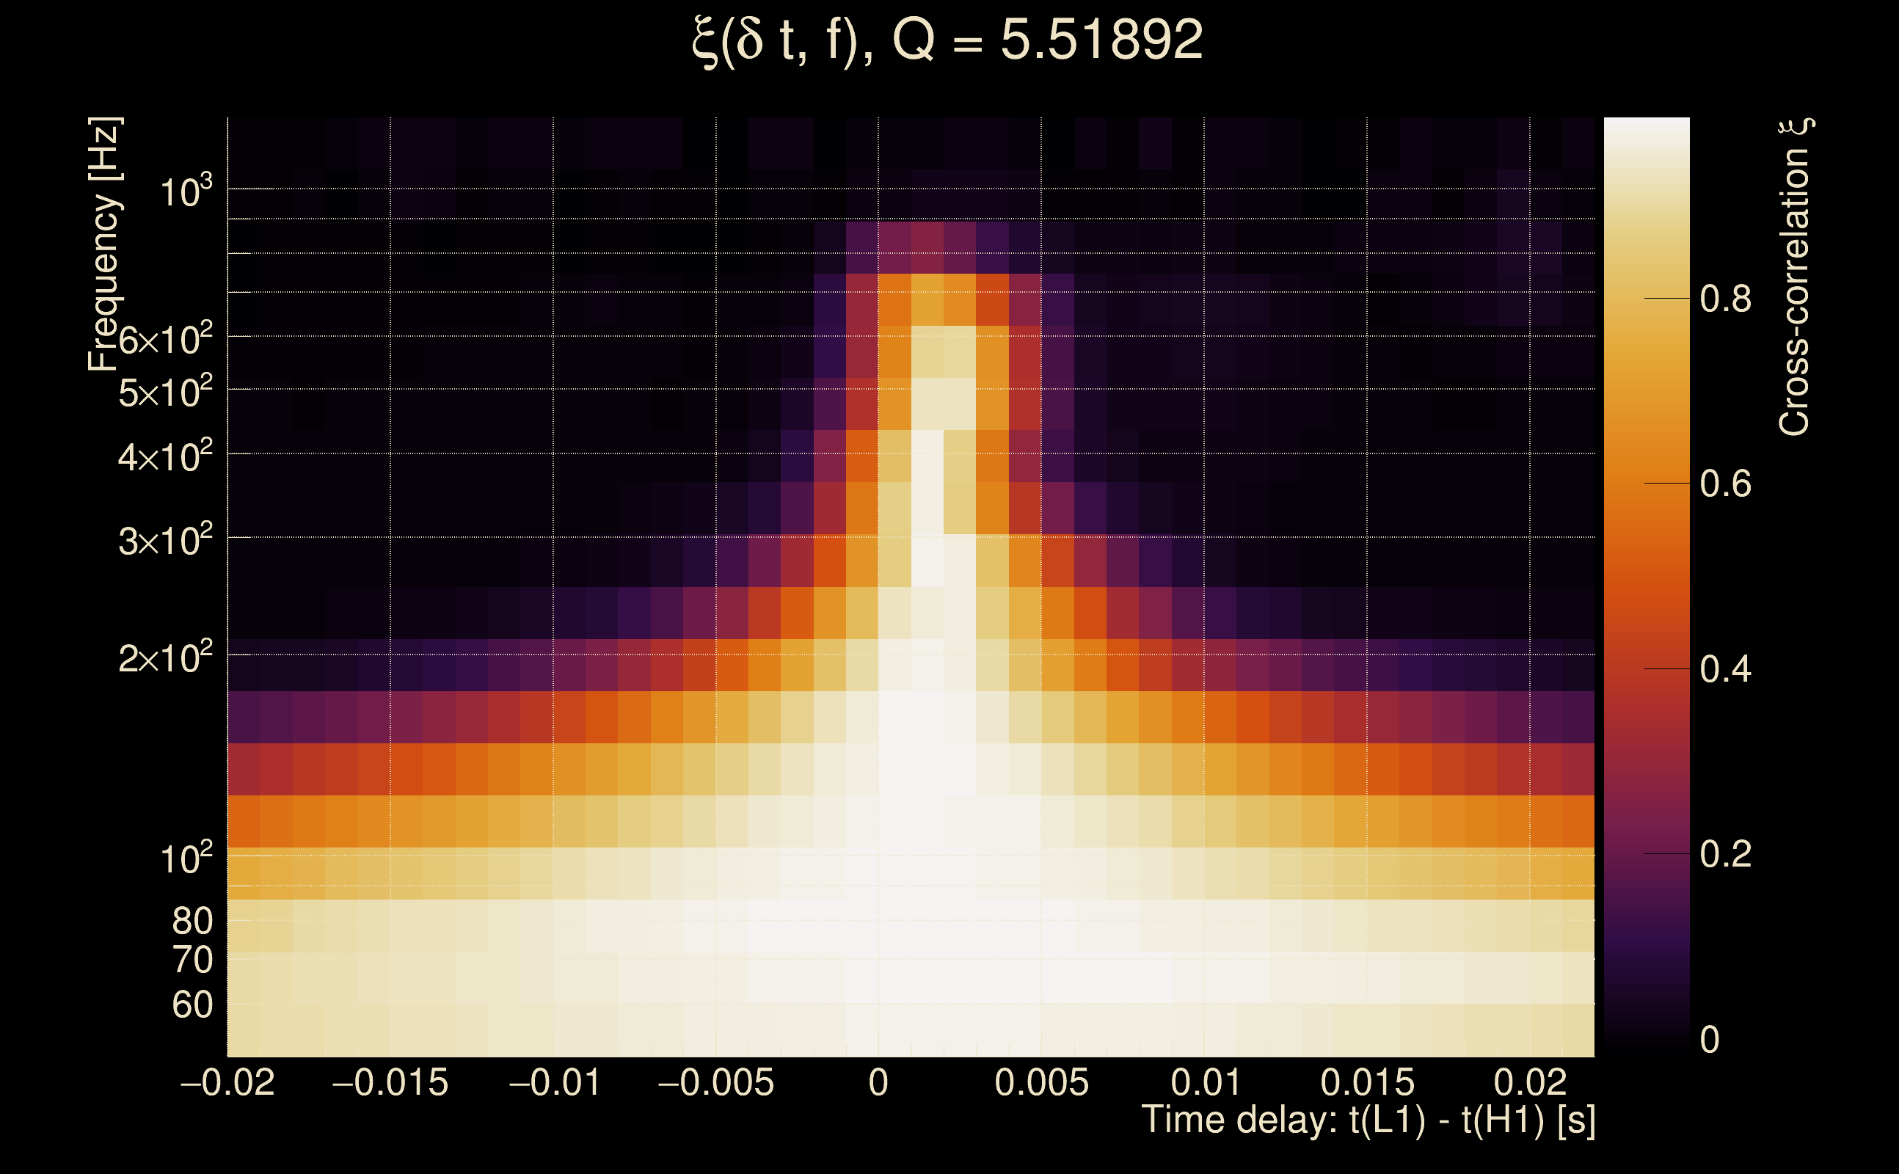This screenshot has width=1899, height=1174.
Task: Click the 0.015 time delay tick label
Action: [x=1367, y=1083]
